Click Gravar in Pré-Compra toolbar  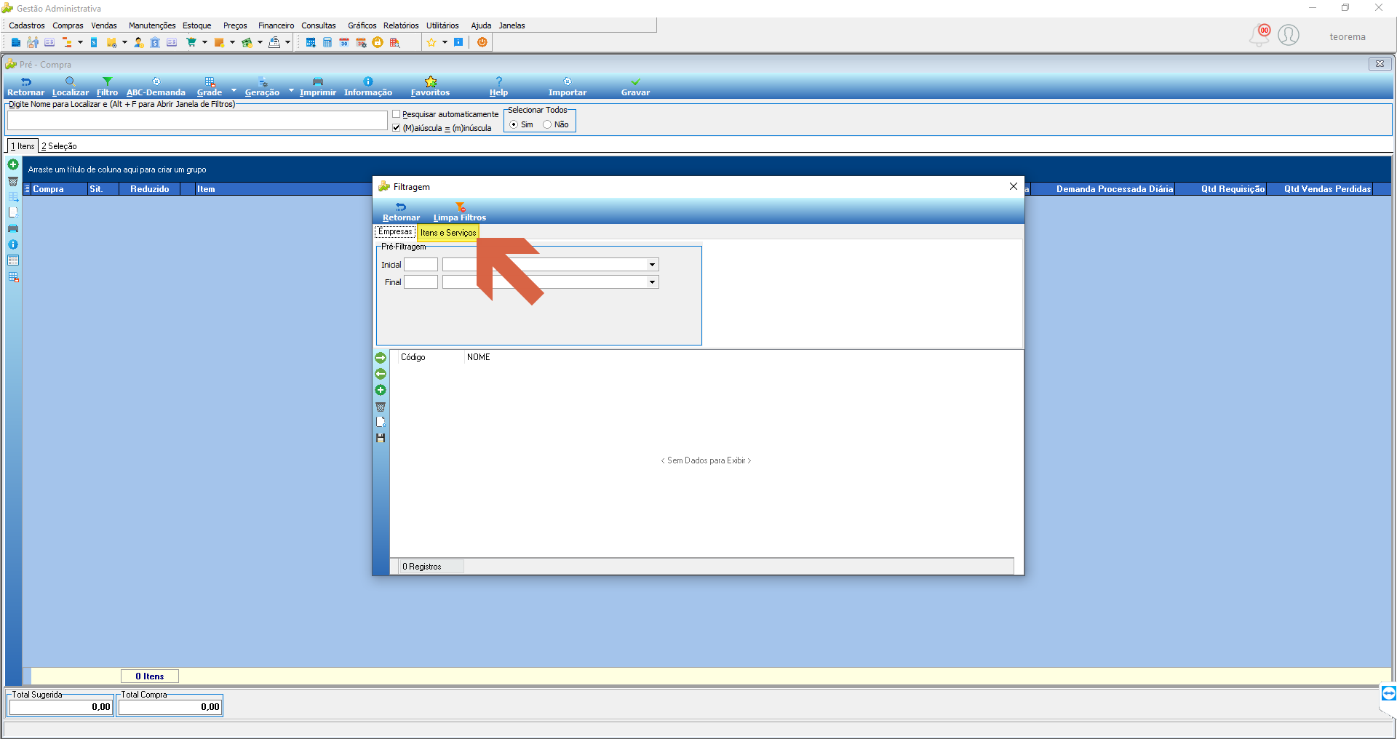click(x=635, y=87)
